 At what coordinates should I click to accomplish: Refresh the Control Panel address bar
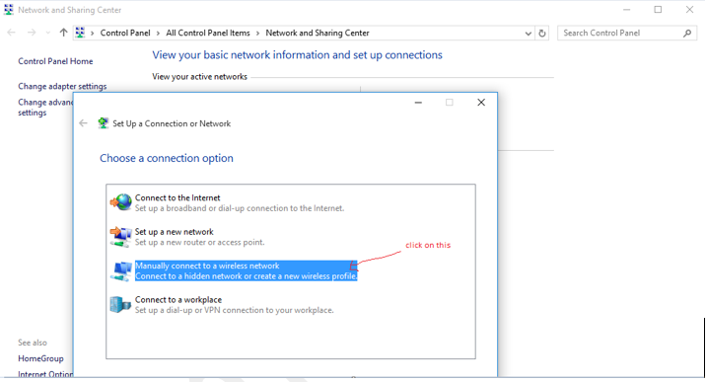coord(542,33)
